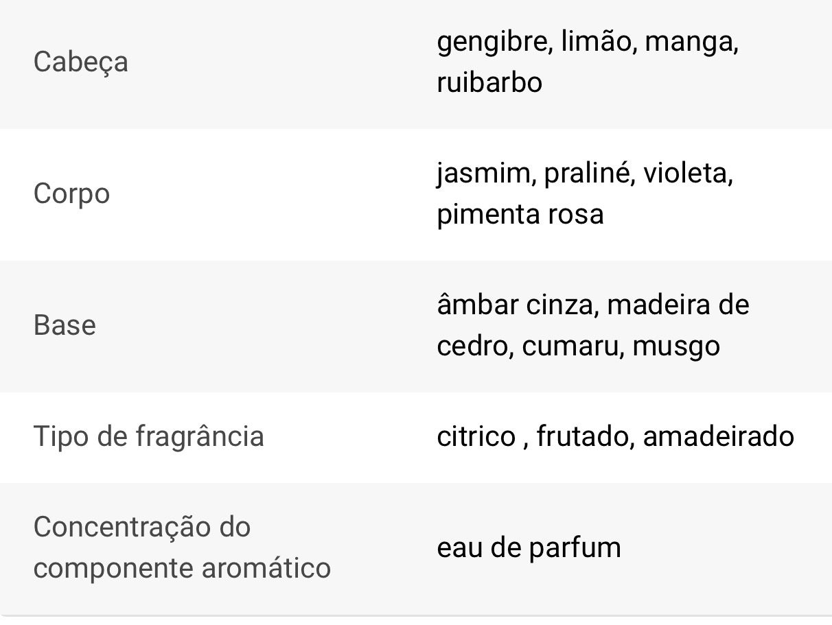The image size is (832, 625).
Task: Select the word praliné in Corpo notes
Action: click(589, 174)
